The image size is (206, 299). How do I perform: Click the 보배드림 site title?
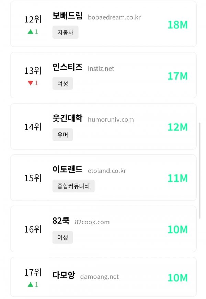tap(67, 15)
